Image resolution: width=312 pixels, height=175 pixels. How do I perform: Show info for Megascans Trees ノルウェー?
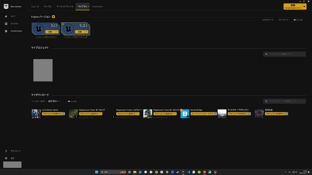[x=114, y=117]
